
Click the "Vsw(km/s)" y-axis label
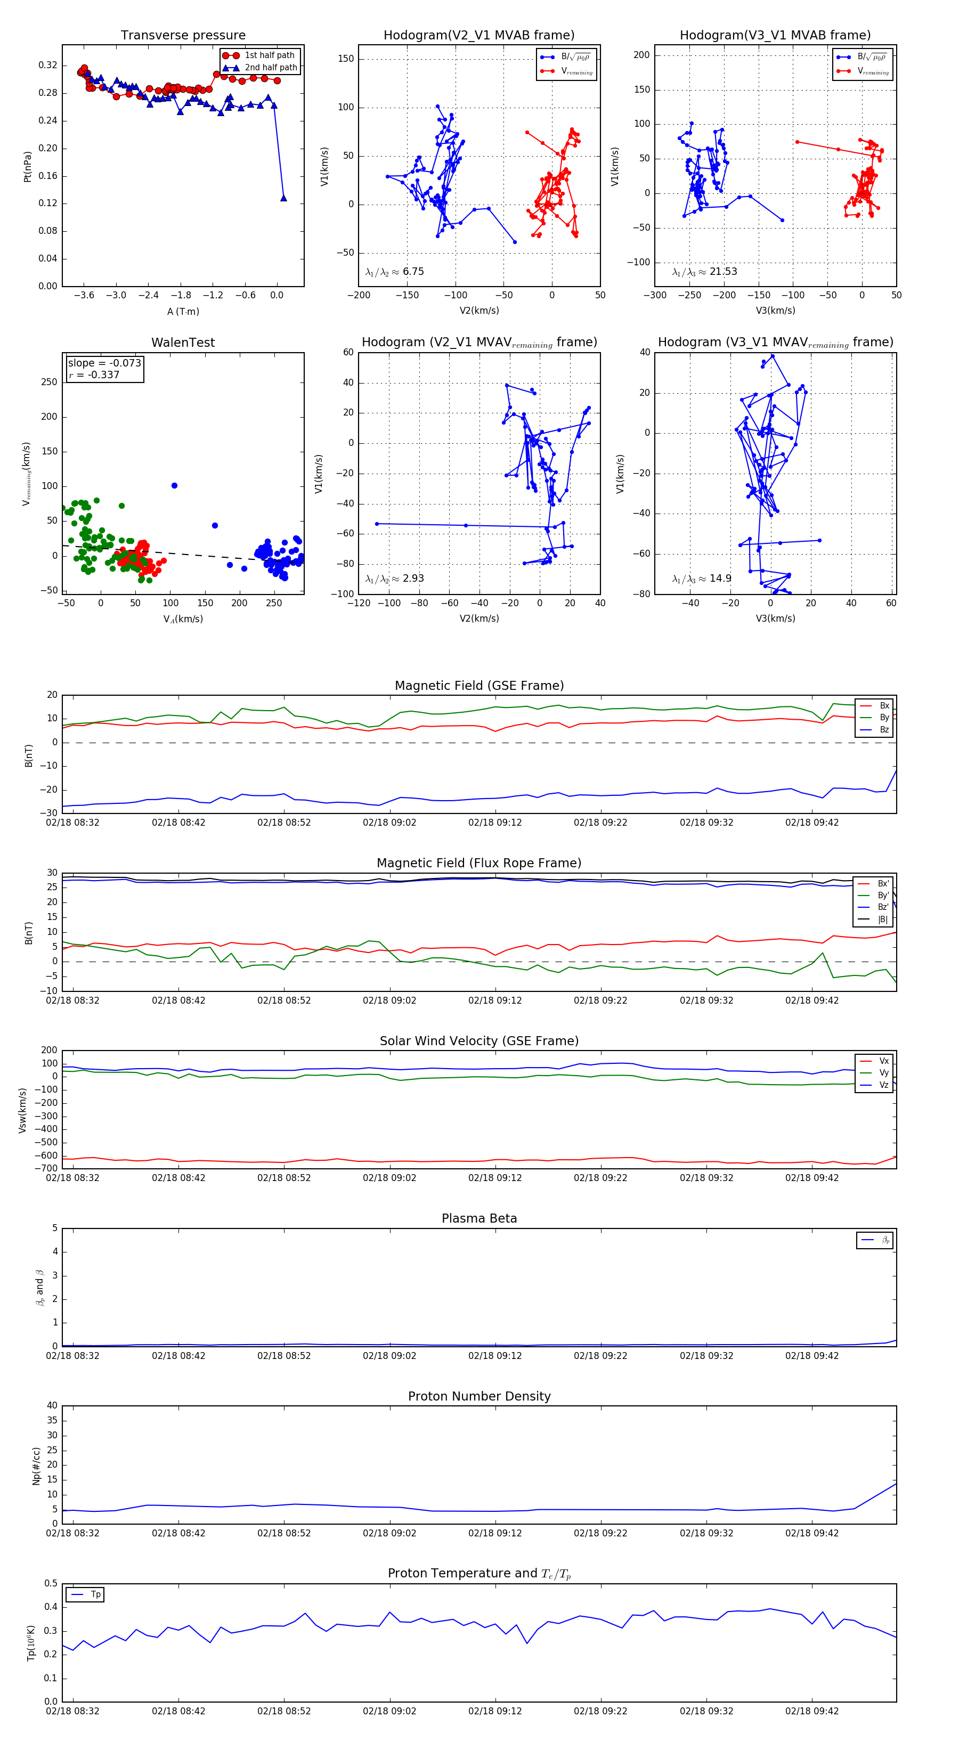click(x=22, y=1110)
